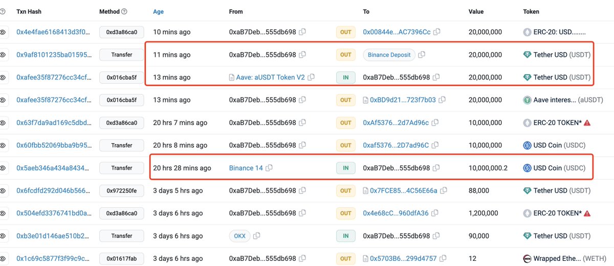
Task: Toggle the eye preview for txn 0x1c69c5877f3f99c9c
Action: point(3,258)
